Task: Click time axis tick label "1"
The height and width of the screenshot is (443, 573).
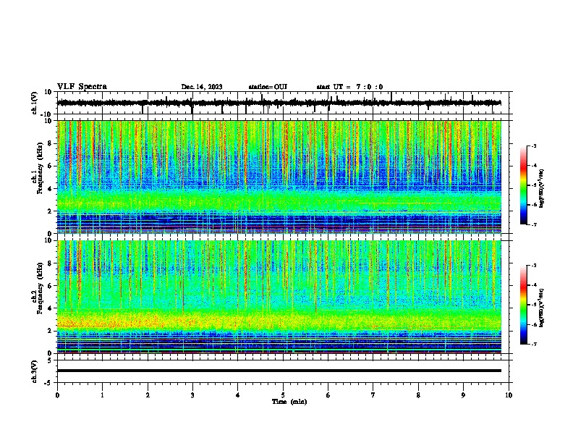Action: pyautogui.click(x=102, y=395)
